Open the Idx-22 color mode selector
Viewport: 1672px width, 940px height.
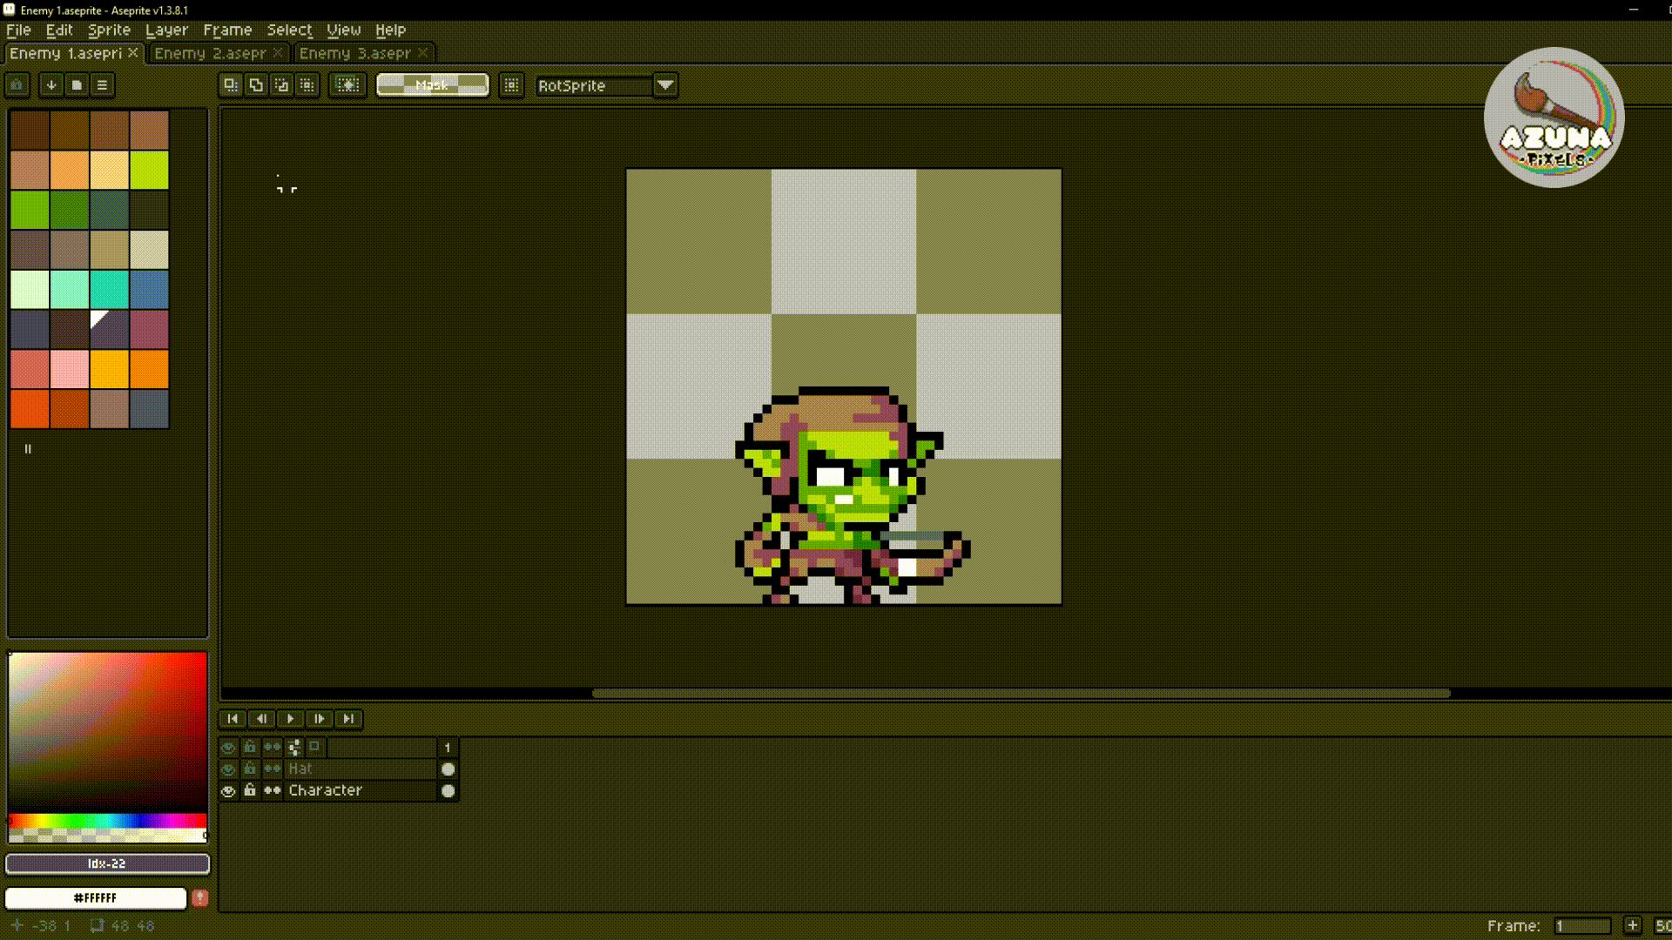coord(107,863)
